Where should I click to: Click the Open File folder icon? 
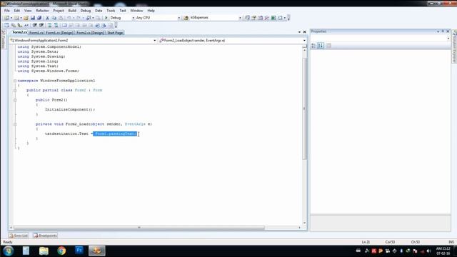(26, 18)
